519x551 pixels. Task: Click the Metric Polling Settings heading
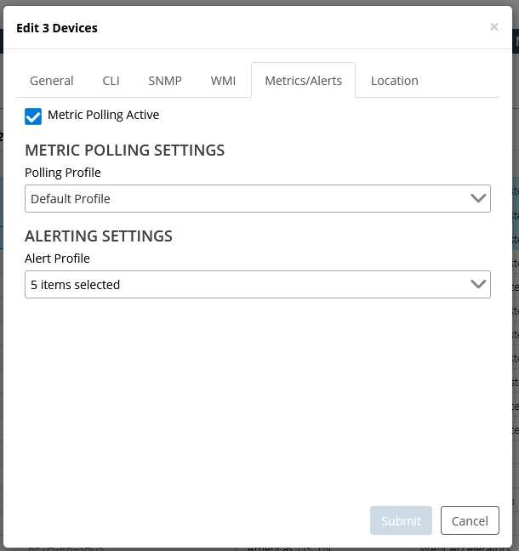tap(125, 151)
